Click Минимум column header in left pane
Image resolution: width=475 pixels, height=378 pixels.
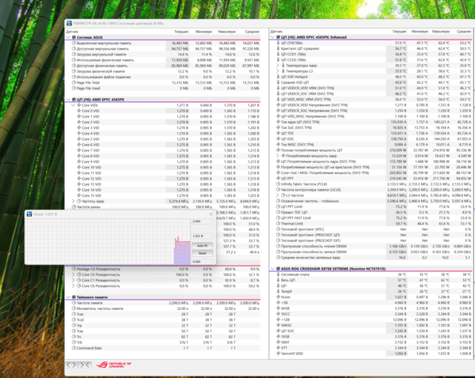tap(203, 32)
